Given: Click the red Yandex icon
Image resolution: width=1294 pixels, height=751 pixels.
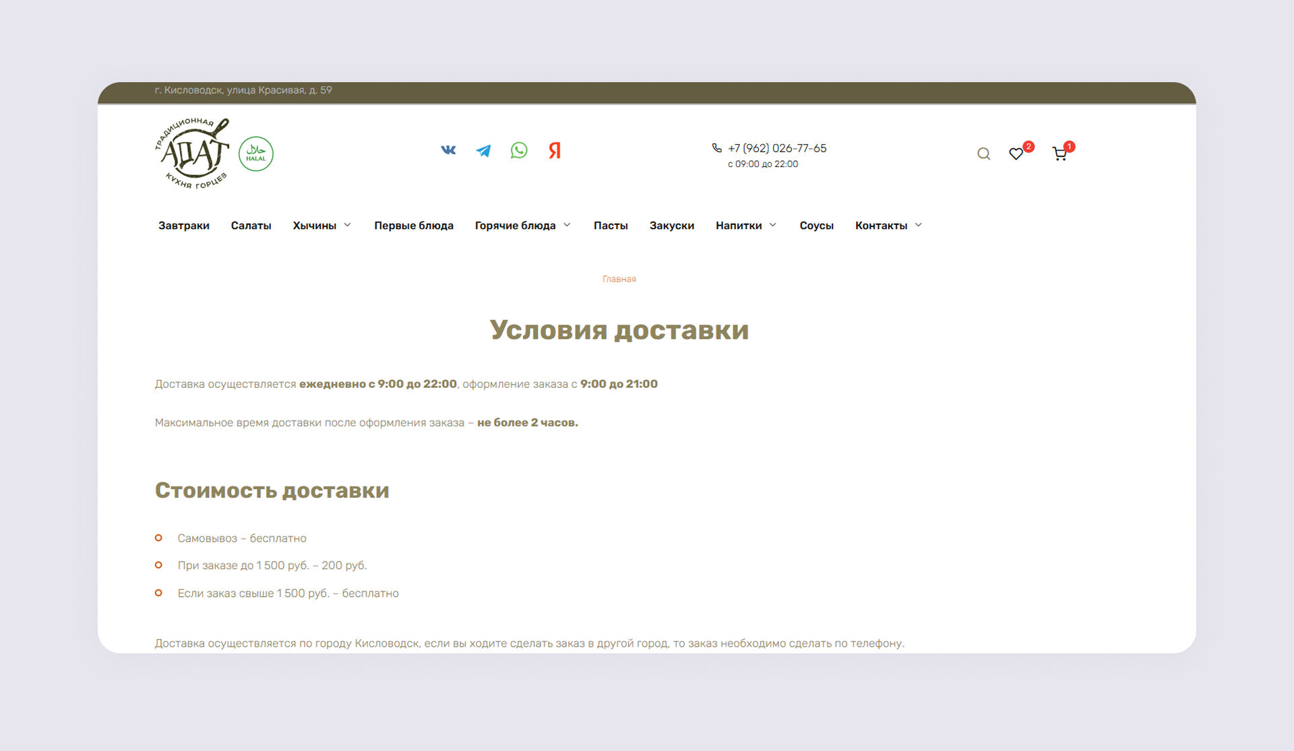Looking at the screenshot, I should (x=554, y=150).
